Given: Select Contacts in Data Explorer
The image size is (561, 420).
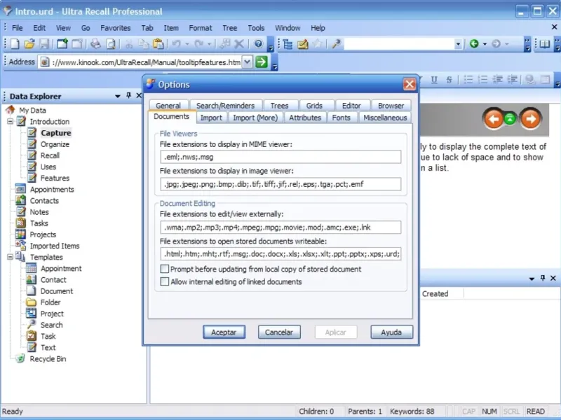Looking at the screenshot, I should coord(44,201).
